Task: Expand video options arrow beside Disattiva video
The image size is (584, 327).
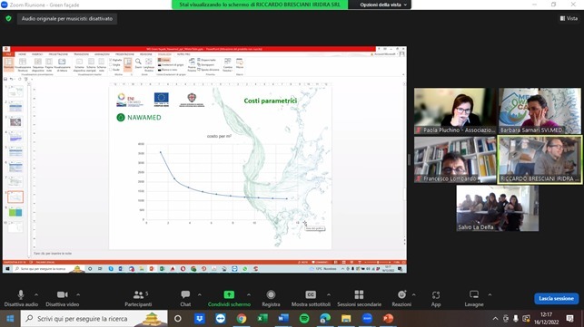Action: pos(78,294)
